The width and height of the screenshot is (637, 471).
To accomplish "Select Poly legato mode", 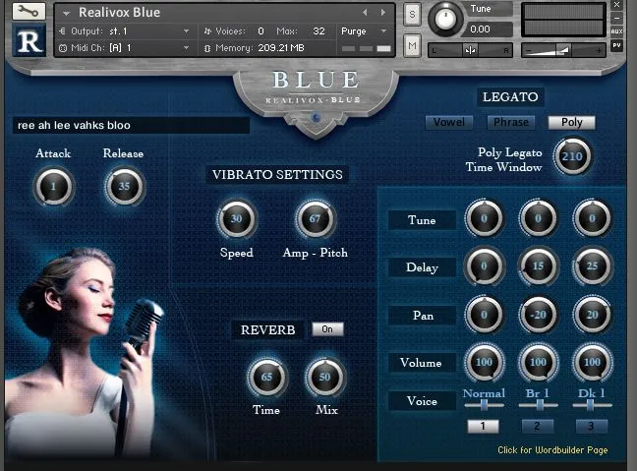I will (x=571, y=122).
